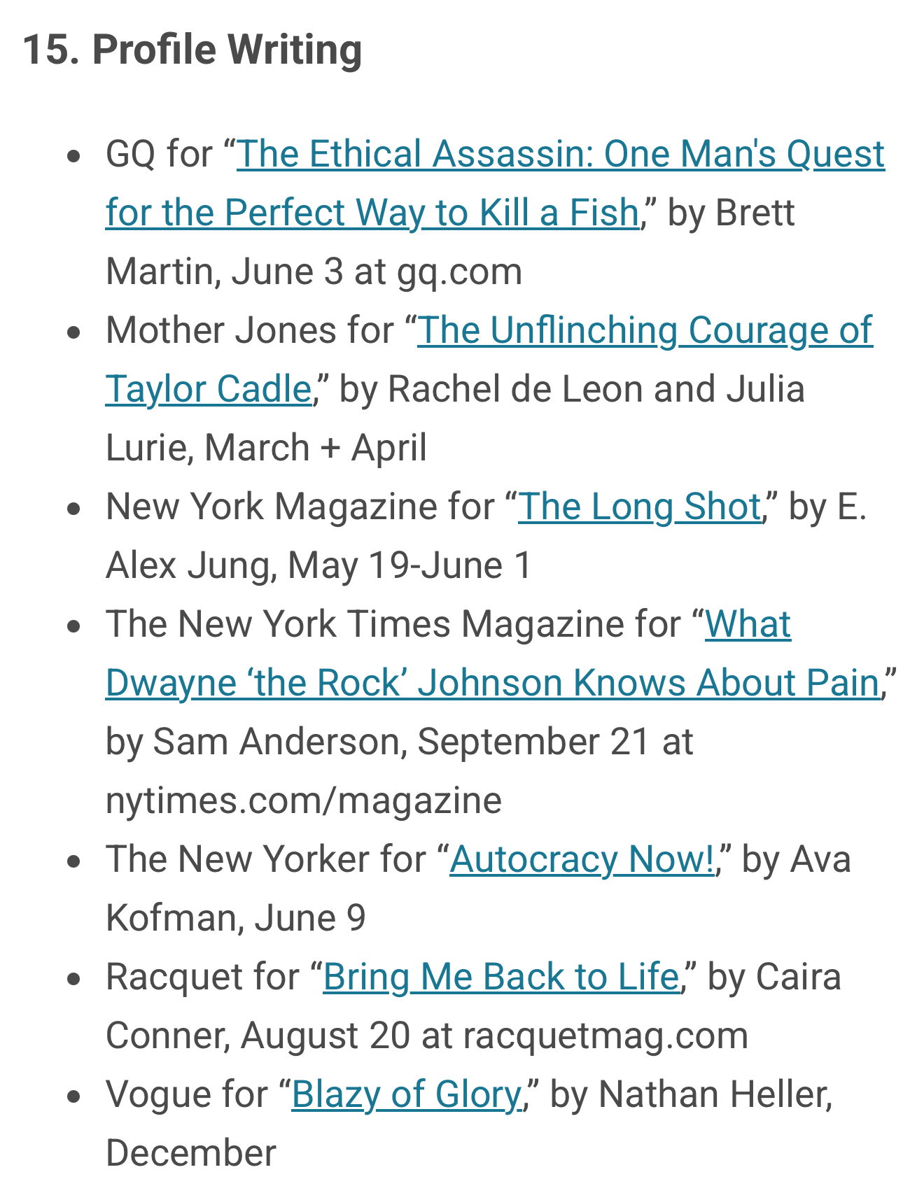Click the author name Ava Kofman
This screenshot has height=1200, width=924.
point(820,859)
